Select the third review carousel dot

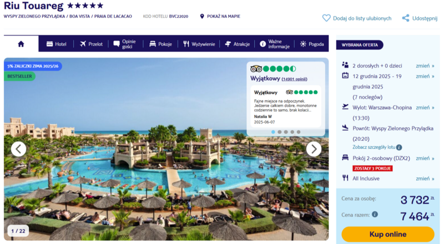click(x=286, y=132)
